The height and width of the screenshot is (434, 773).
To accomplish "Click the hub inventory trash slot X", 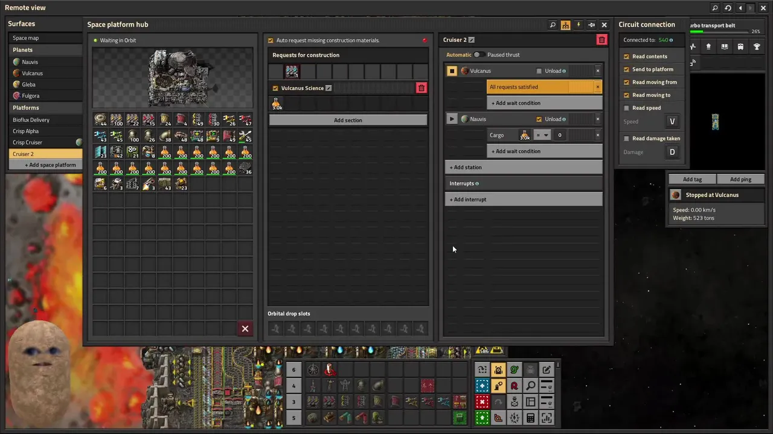I will (x=245, y=329).
